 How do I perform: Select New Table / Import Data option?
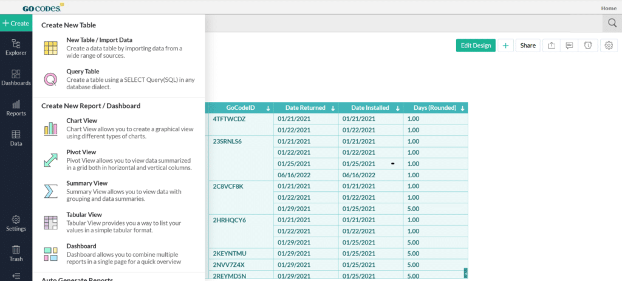tap(99, 40)
